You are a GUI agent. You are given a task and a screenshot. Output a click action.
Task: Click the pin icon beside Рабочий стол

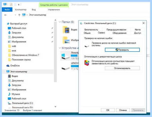[x=52, y=28]
